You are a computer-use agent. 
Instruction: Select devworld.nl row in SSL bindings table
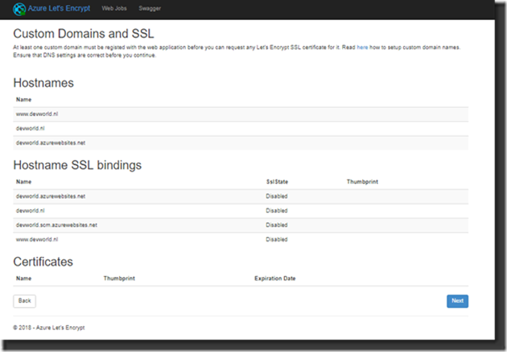[x=241, y=210]
